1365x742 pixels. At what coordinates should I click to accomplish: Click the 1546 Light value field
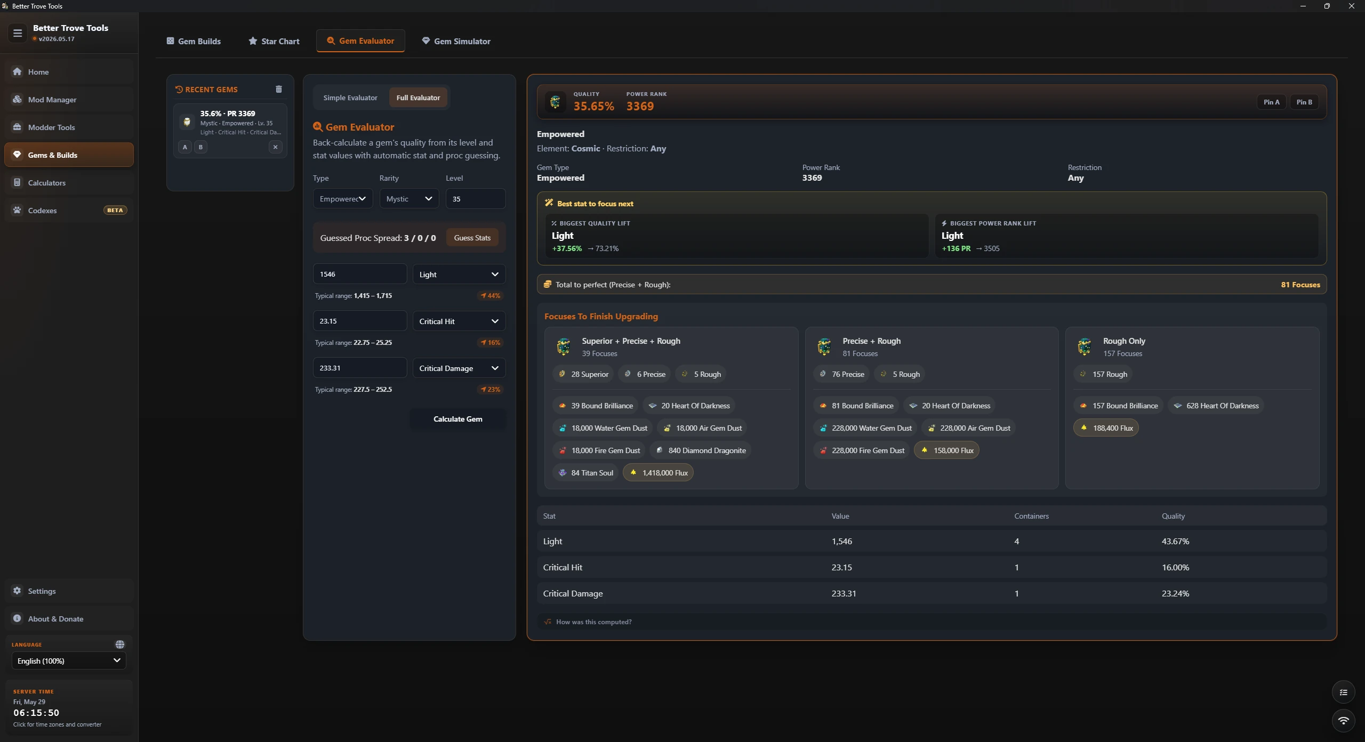click(360, 275)
